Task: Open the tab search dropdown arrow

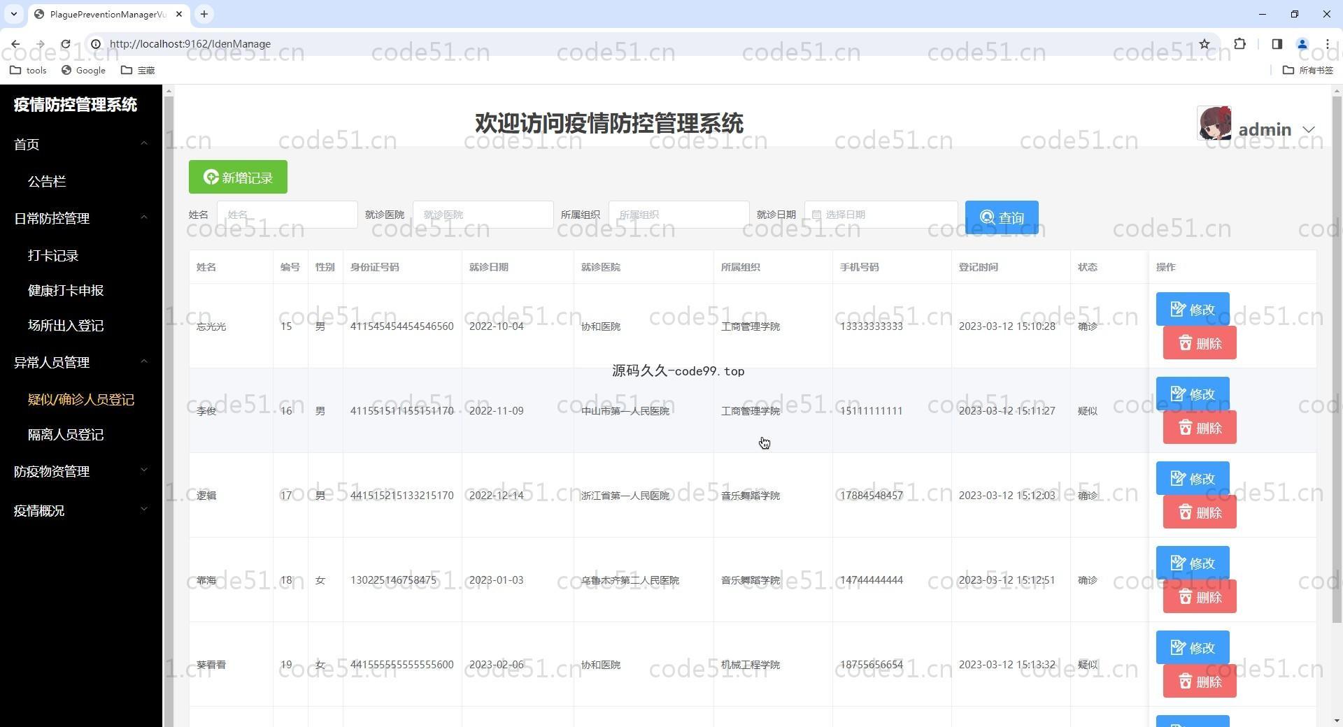Action: 14,14
